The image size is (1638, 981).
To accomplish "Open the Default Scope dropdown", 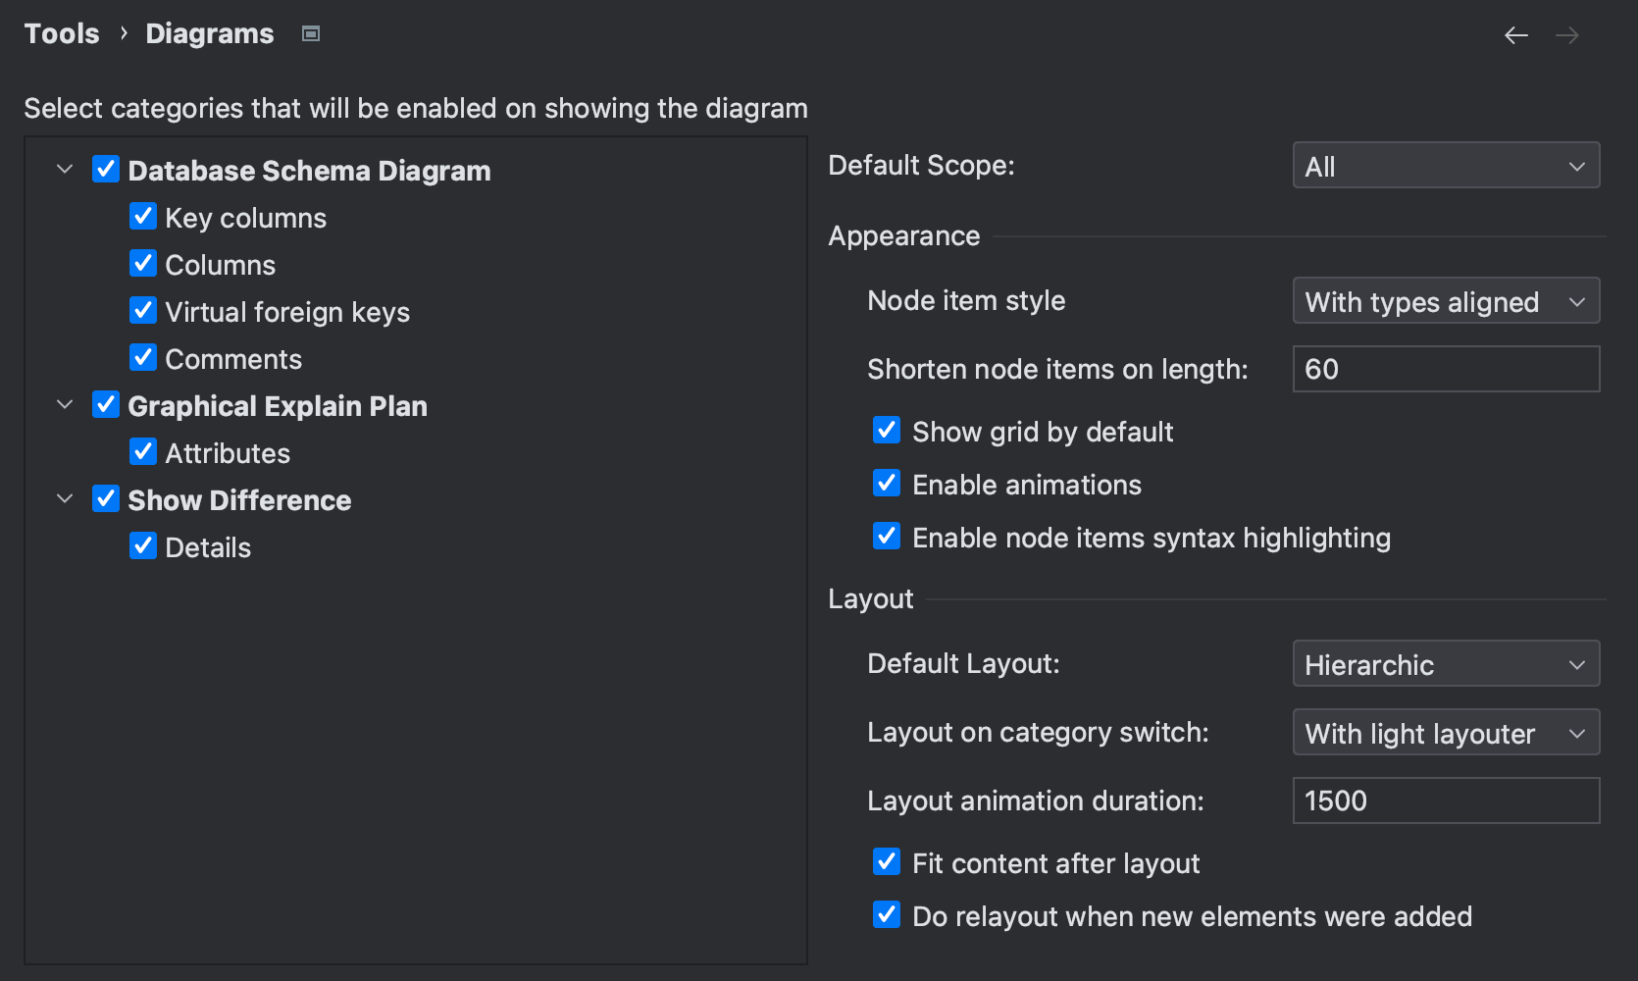I will pyautogui.click(x=1445, y=165).
